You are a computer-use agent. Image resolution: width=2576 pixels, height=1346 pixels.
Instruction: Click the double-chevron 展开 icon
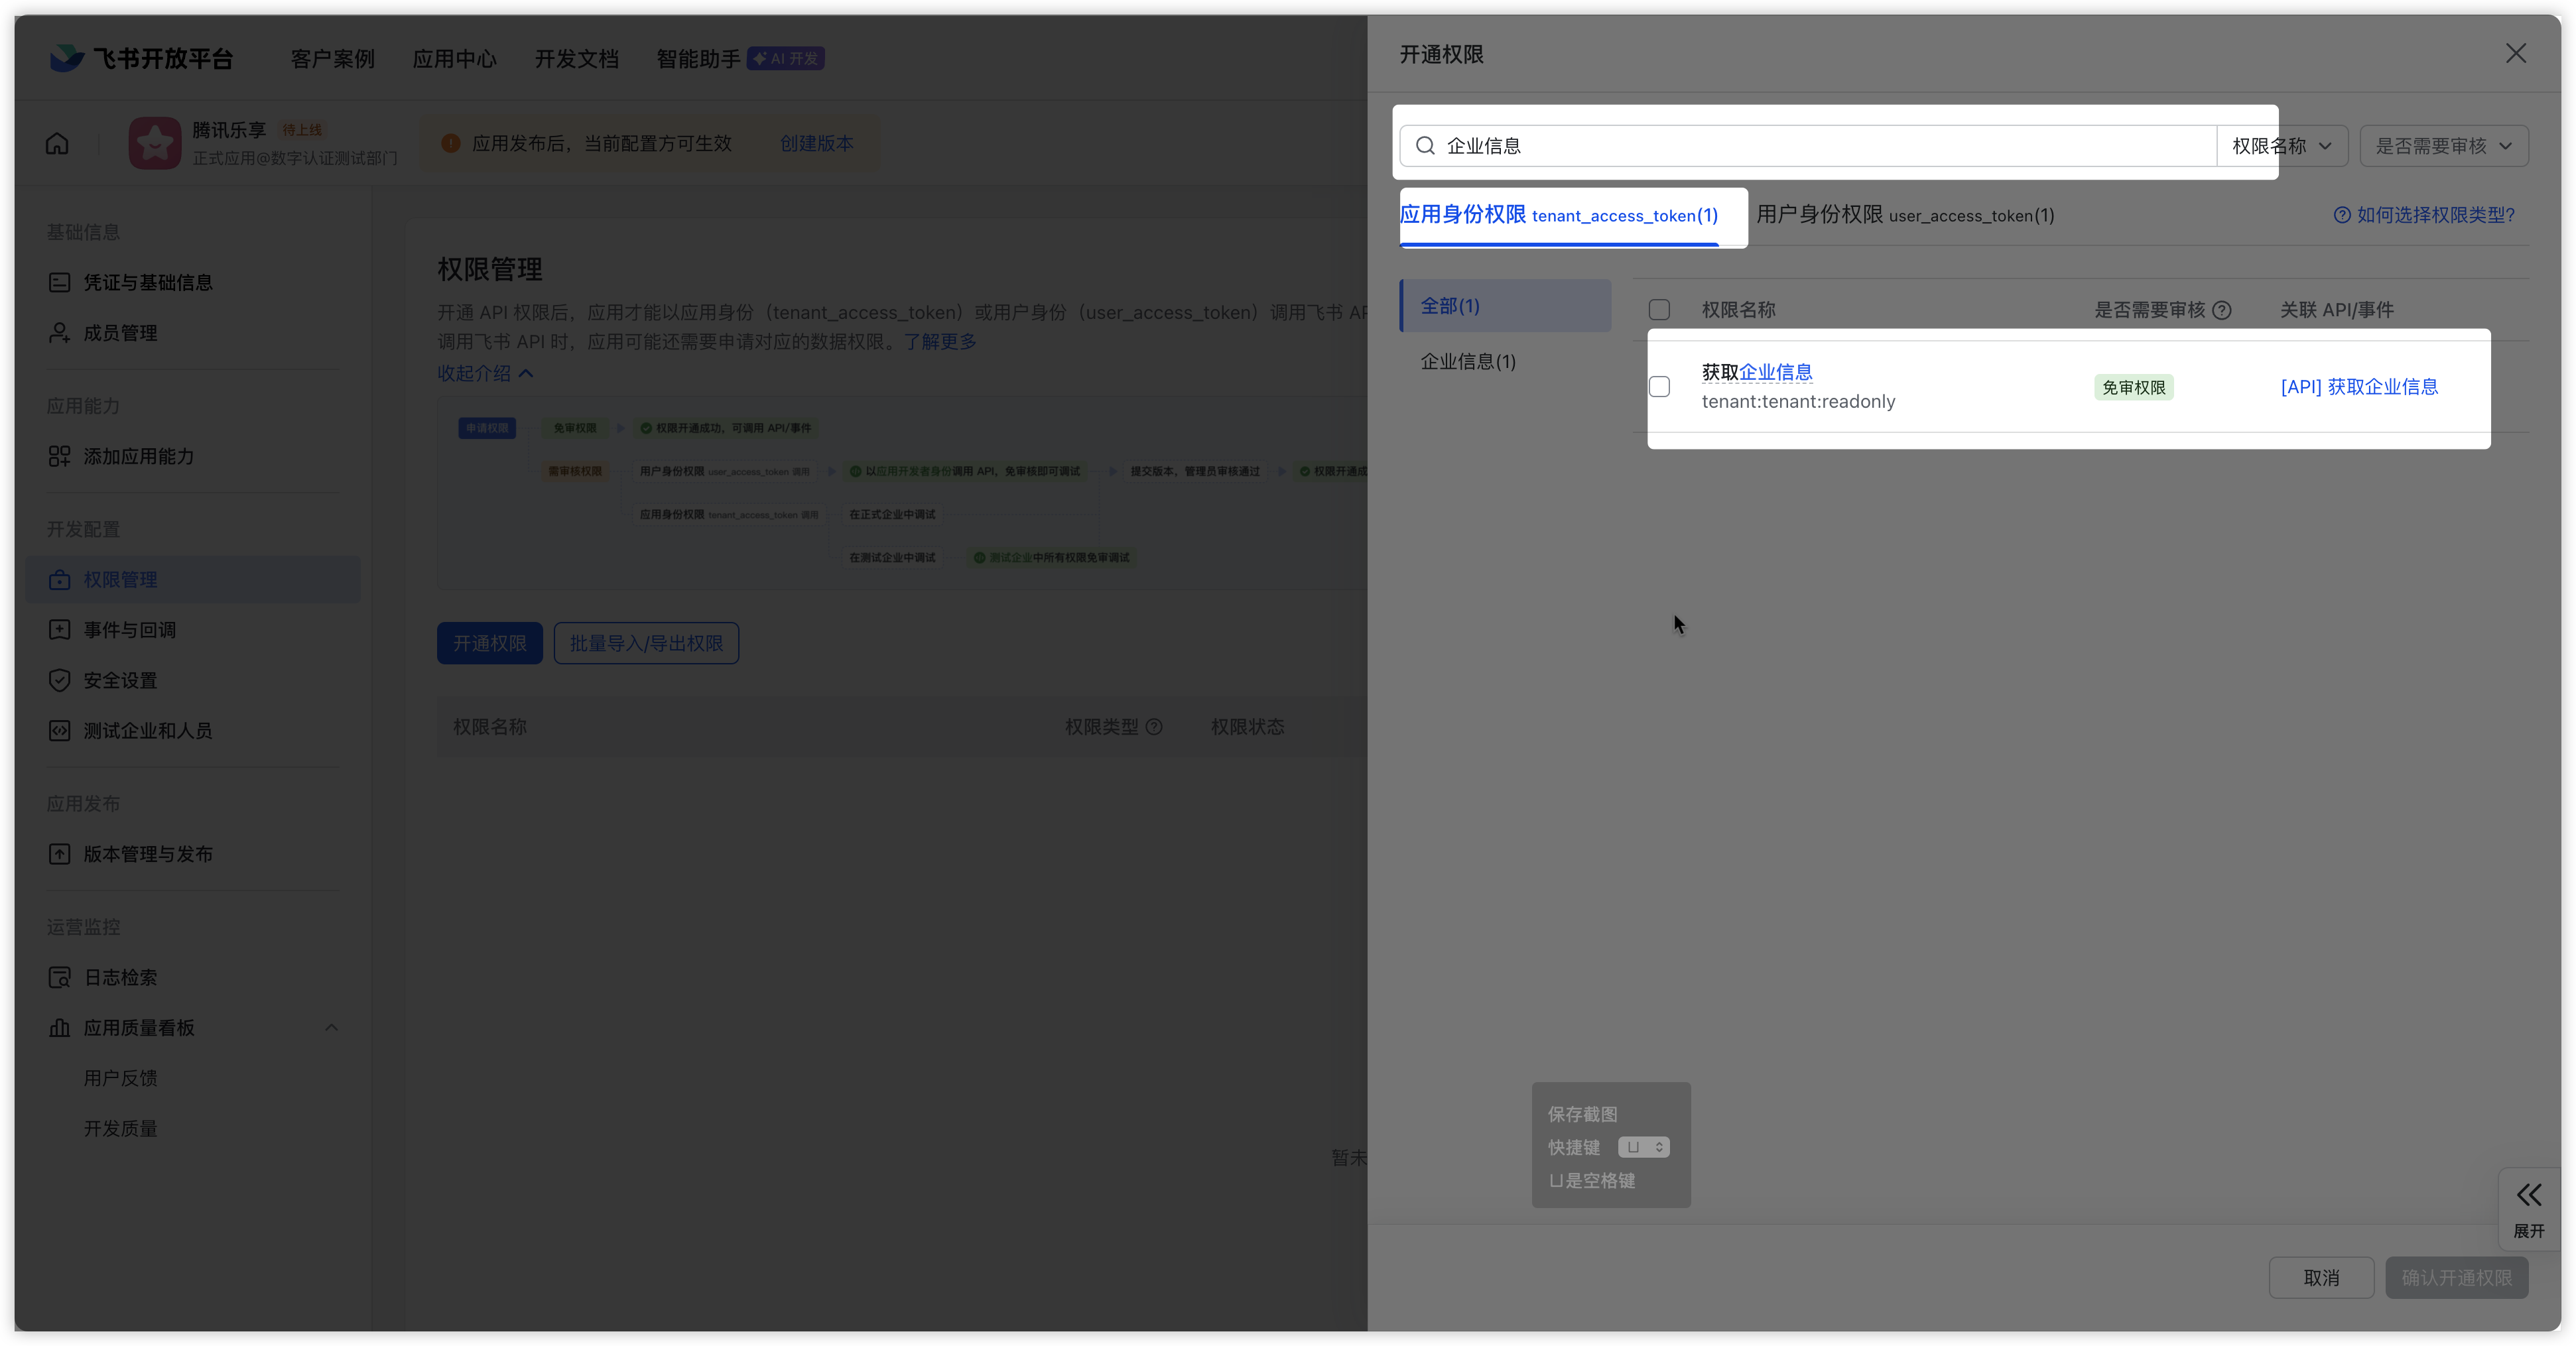pyautogui.click(x=2528, y=1195)
